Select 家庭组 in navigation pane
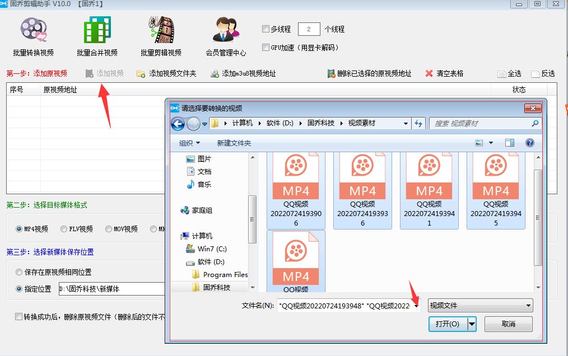This screenshot has height=356, width=568. tap(196, 210)
